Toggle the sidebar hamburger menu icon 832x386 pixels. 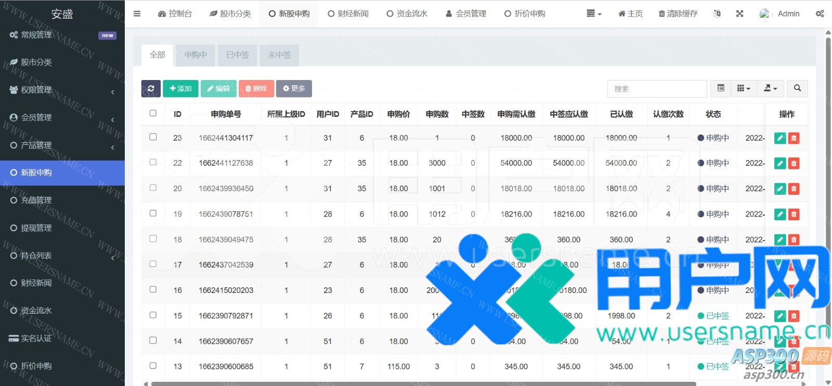click(137, 14)
